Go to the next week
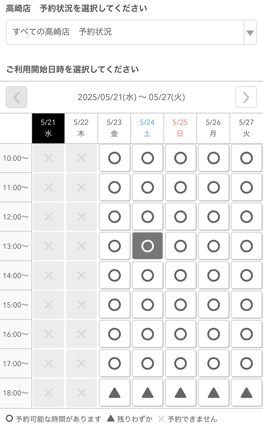 pyautogui.click(x=246, y=97)
